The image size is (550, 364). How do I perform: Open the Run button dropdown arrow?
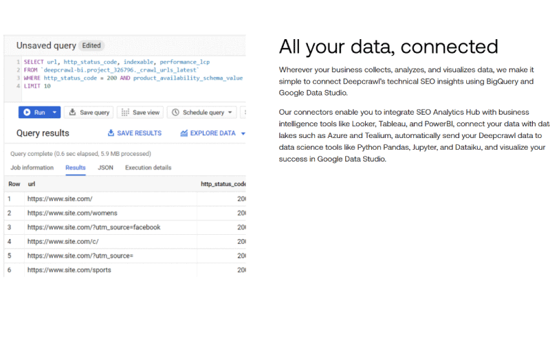pyautogui.click(x=54, y=113)
